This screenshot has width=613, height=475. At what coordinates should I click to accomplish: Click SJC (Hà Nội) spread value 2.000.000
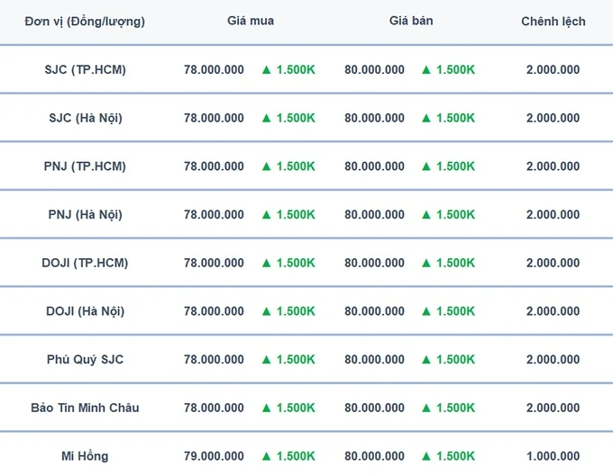(x=553, y=118)
